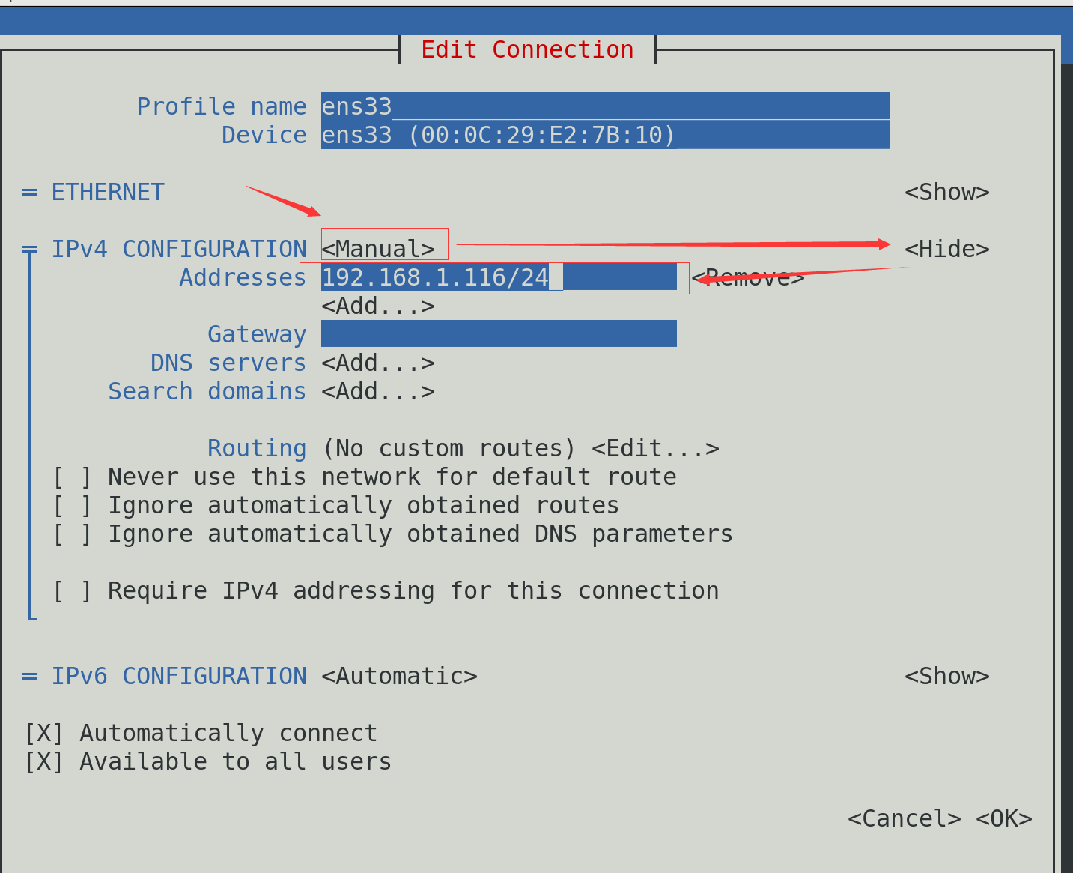Add another address under Addresses
The image size is (1073, 873).
coord(378,306)
